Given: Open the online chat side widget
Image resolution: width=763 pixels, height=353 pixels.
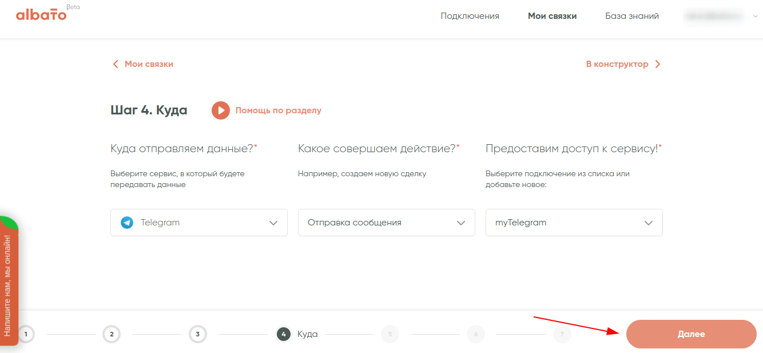Looking at the screenshot, I should click(x=9, y=285).
